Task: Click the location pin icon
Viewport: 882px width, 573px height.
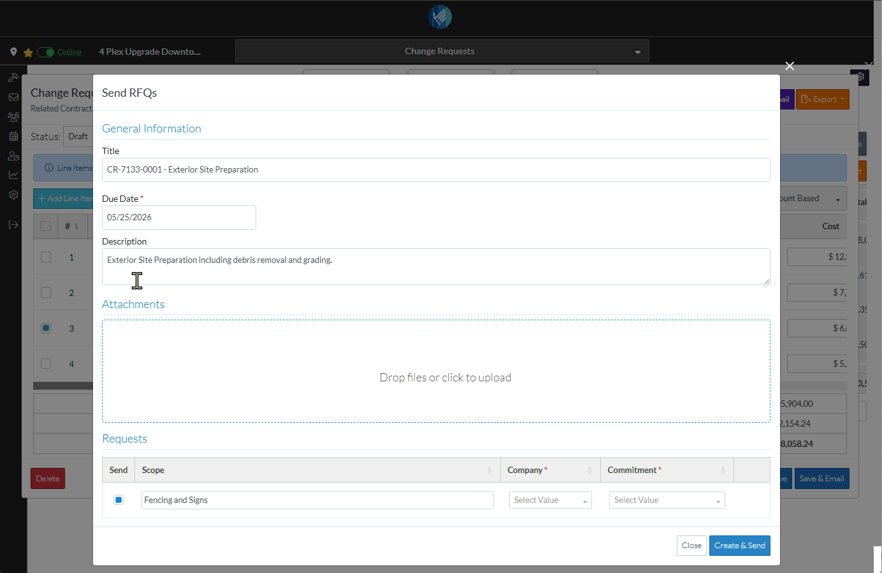Action: pyautogui.click(x=13, y=52)
